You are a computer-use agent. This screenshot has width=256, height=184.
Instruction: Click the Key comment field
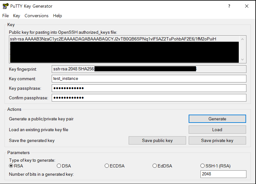149,79
